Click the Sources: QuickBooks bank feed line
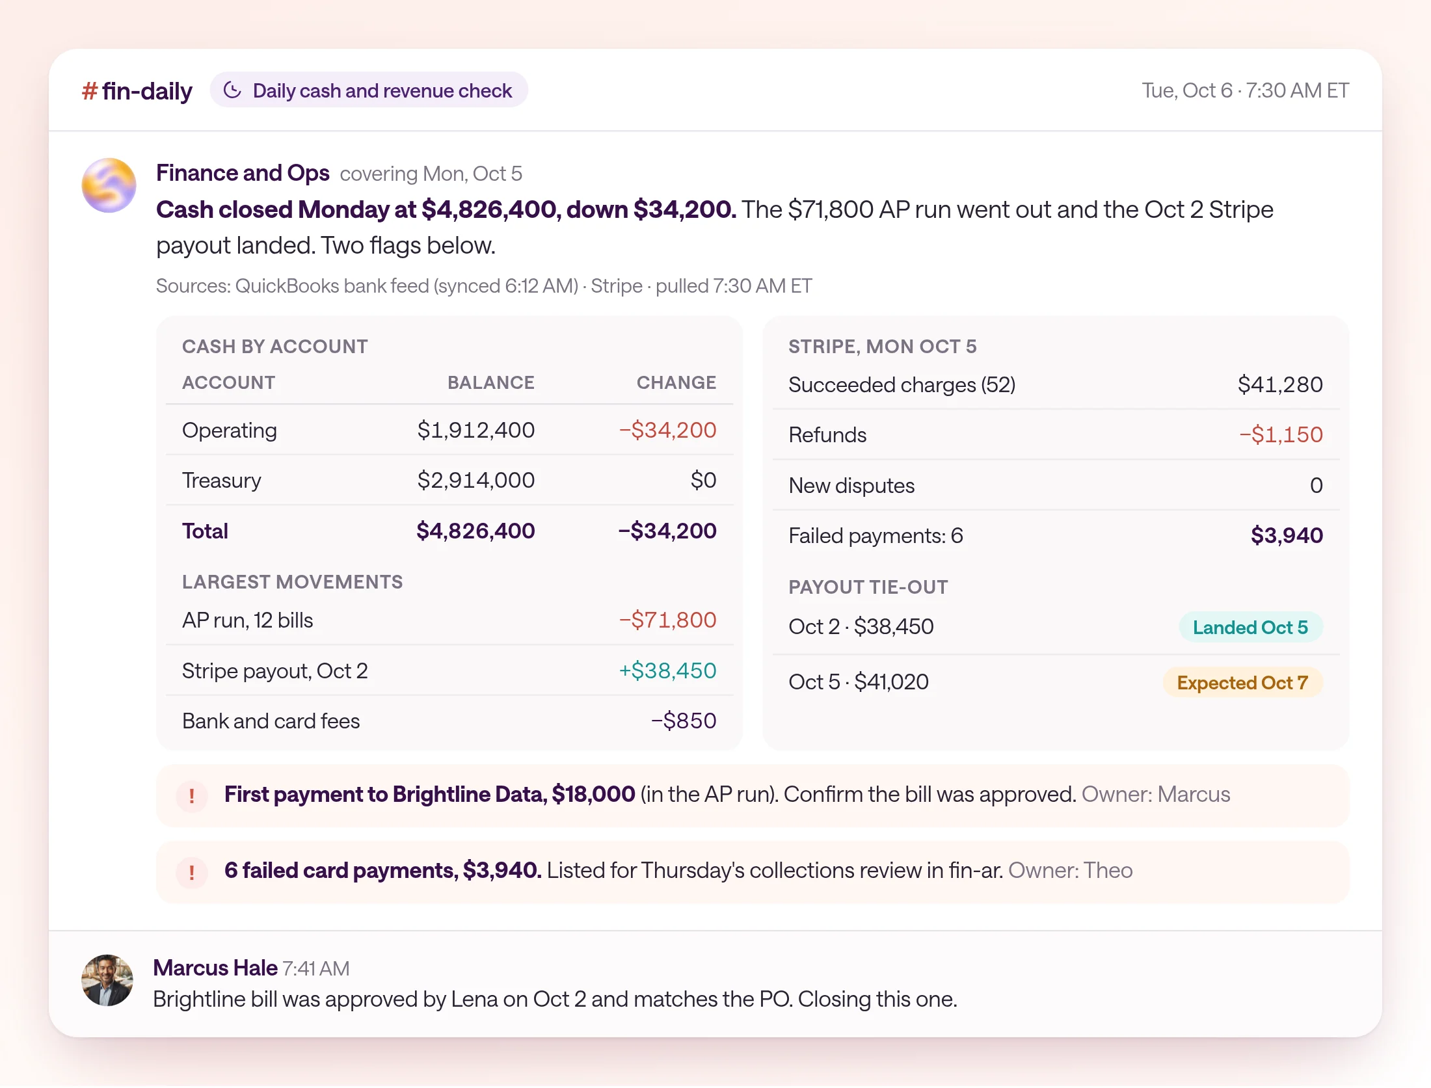Viewport: 1431px width, 1088px height. click(484, 286)
